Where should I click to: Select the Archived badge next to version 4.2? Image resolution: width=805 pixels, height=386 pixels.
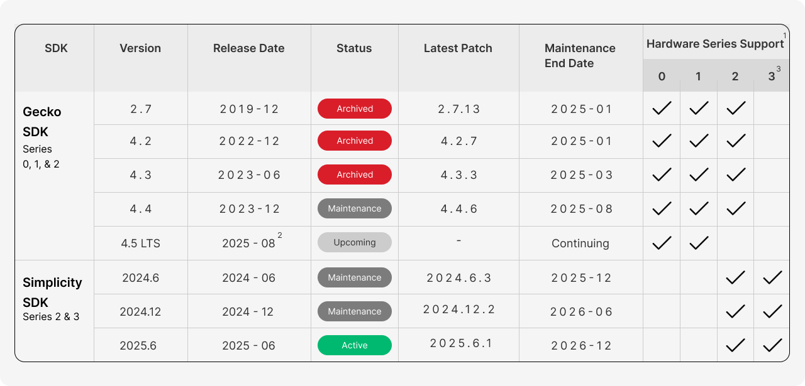pos(354,141)
